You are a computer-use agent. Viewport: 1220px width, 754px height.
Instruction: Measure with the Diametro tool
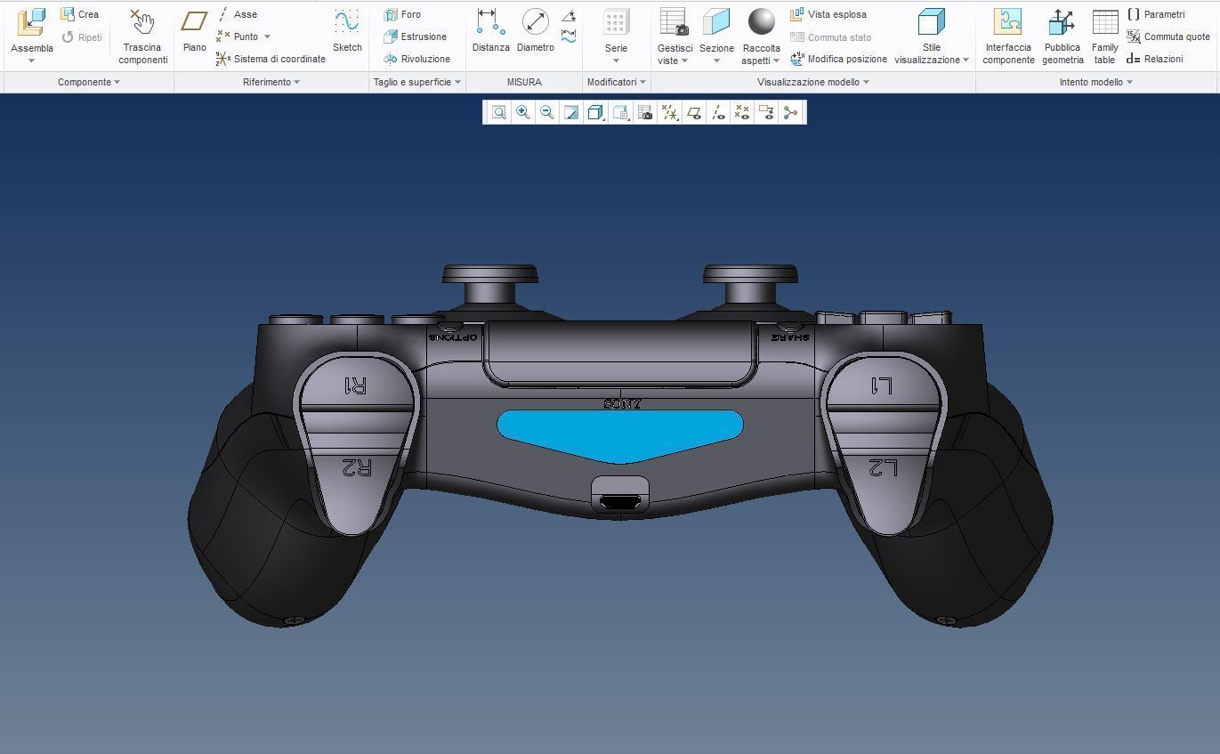[535, 31]
